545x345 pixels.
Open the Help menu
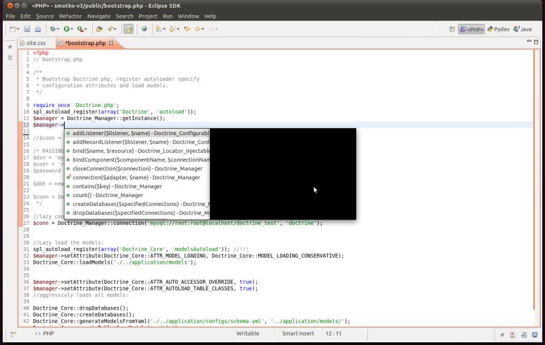(210, 16)
